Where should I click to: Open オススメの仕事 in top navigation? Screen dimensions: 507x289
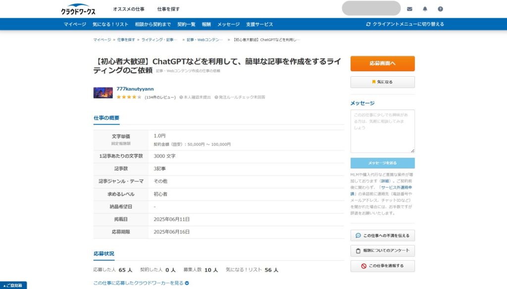129,9
